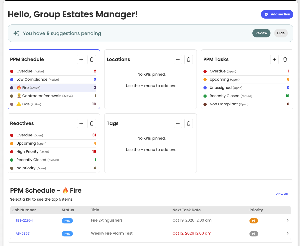The height and width of the screenshot is (246, 300).
Task: Click the worker emoji in Contractor Renewals row
Action: 19,96
